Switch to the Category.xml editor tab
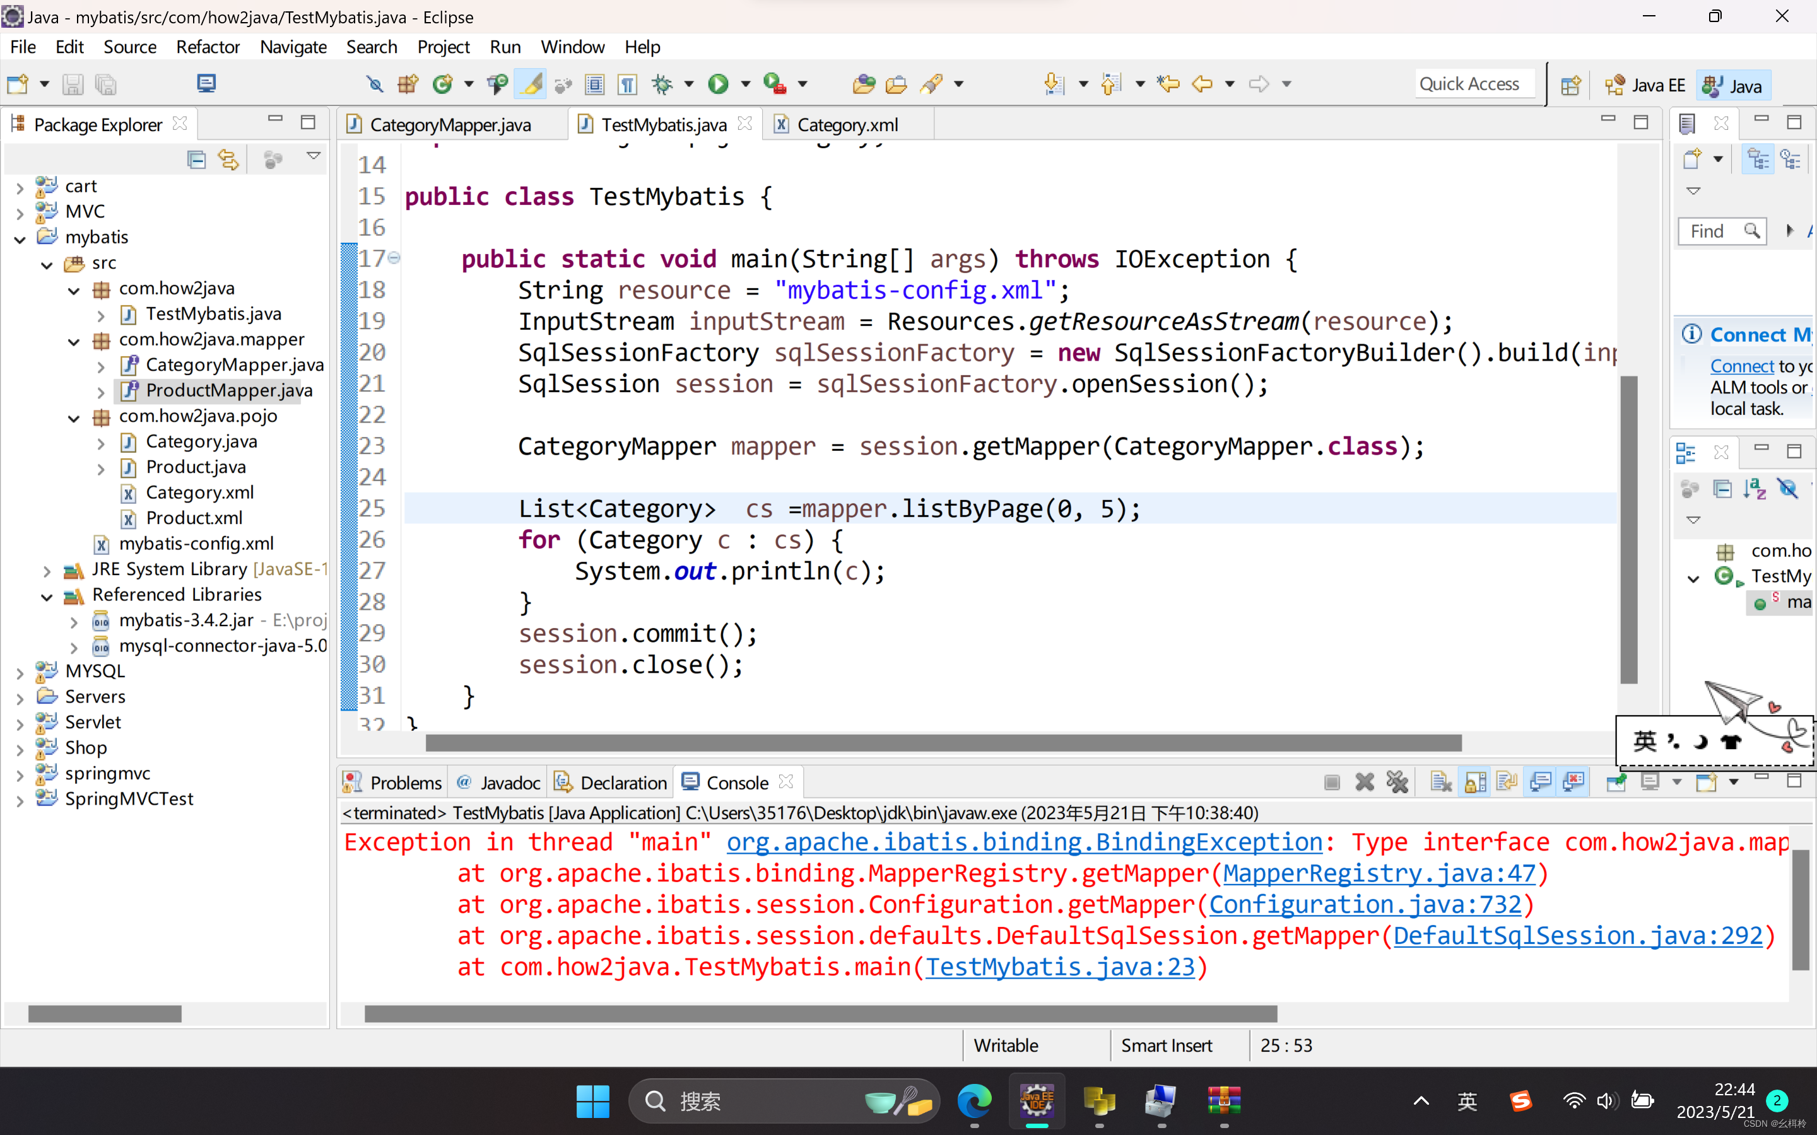The height and width of the screenshot is (1135, 1817). tap(847, 125)
